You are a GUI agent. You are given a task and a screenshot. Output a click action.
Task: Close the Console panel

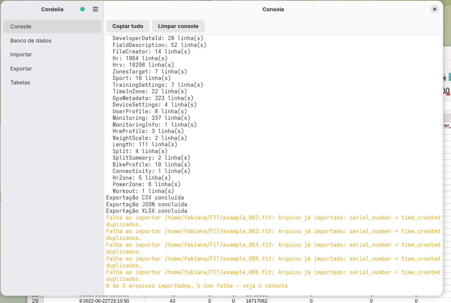tap(434, 9)
